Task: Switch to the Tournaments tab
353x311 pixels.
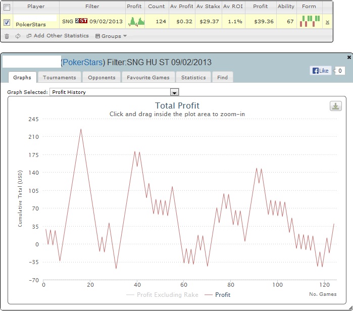Action: point(59,77)
